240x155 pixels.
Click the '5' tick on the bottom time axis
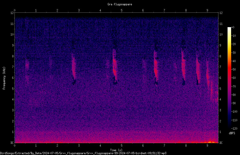(122, 146)
